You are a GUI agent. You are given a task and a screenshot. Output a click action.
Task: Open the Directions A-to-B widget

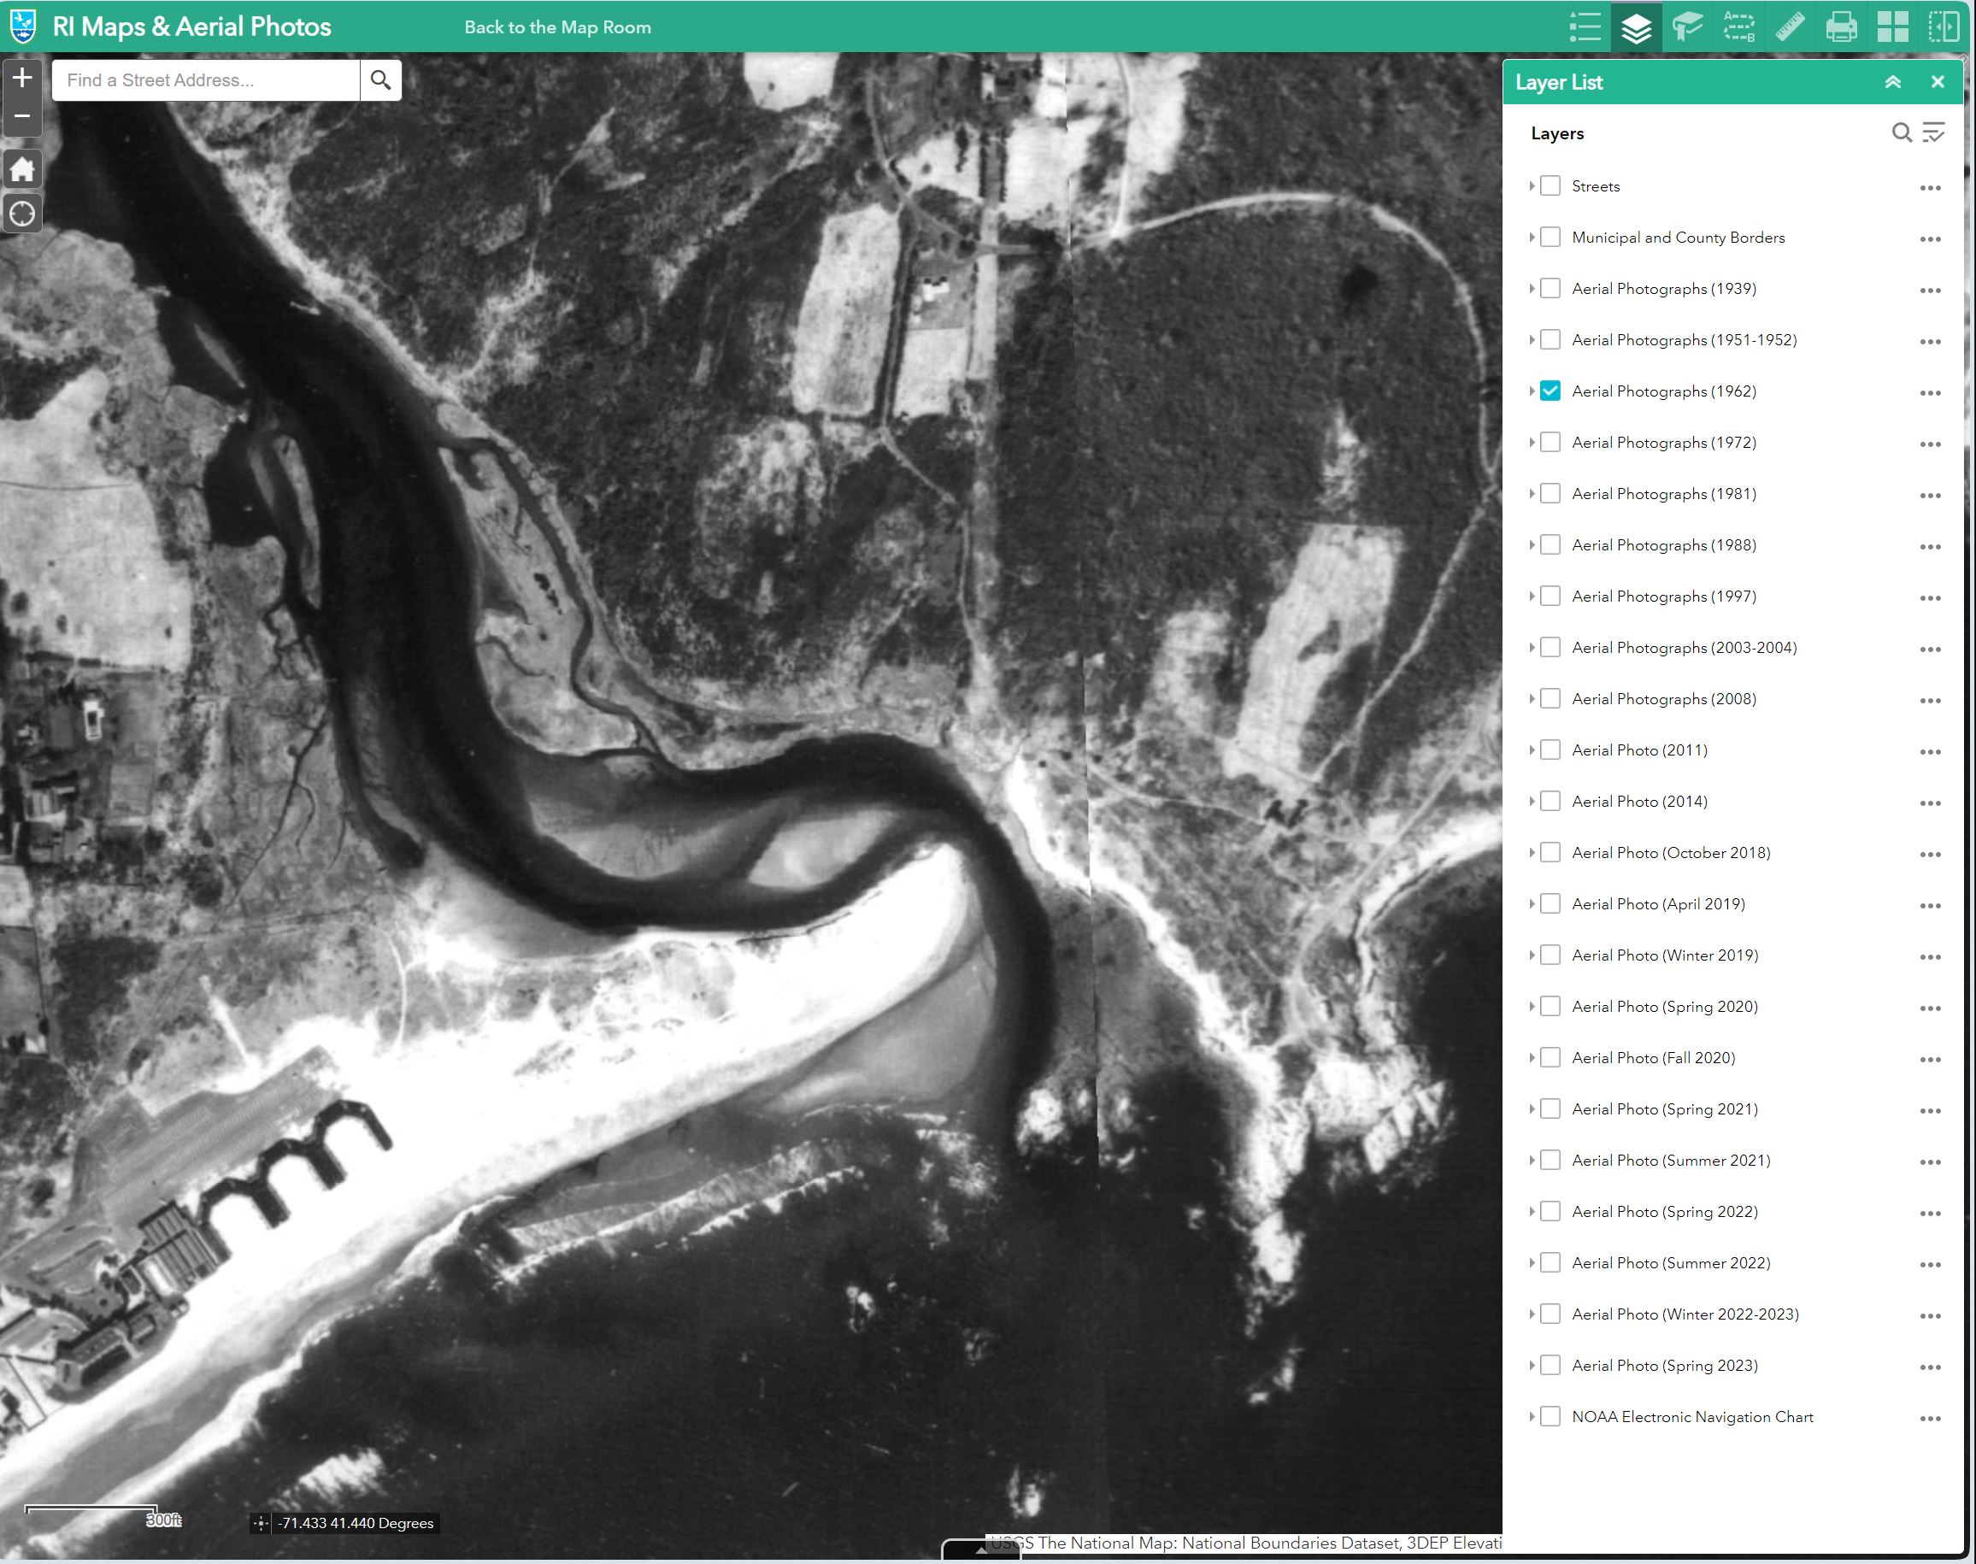[1739, 26]
